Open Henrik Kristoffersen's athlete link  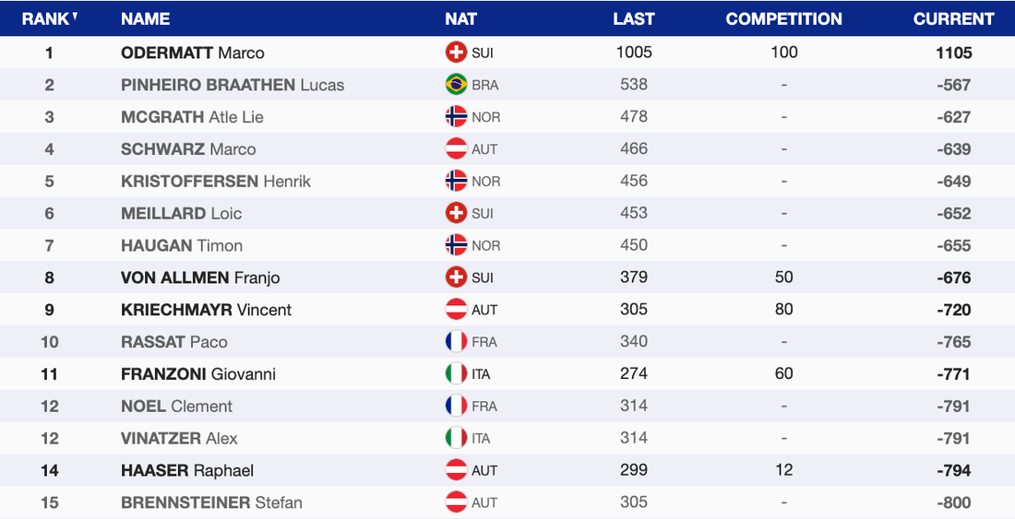216,182
